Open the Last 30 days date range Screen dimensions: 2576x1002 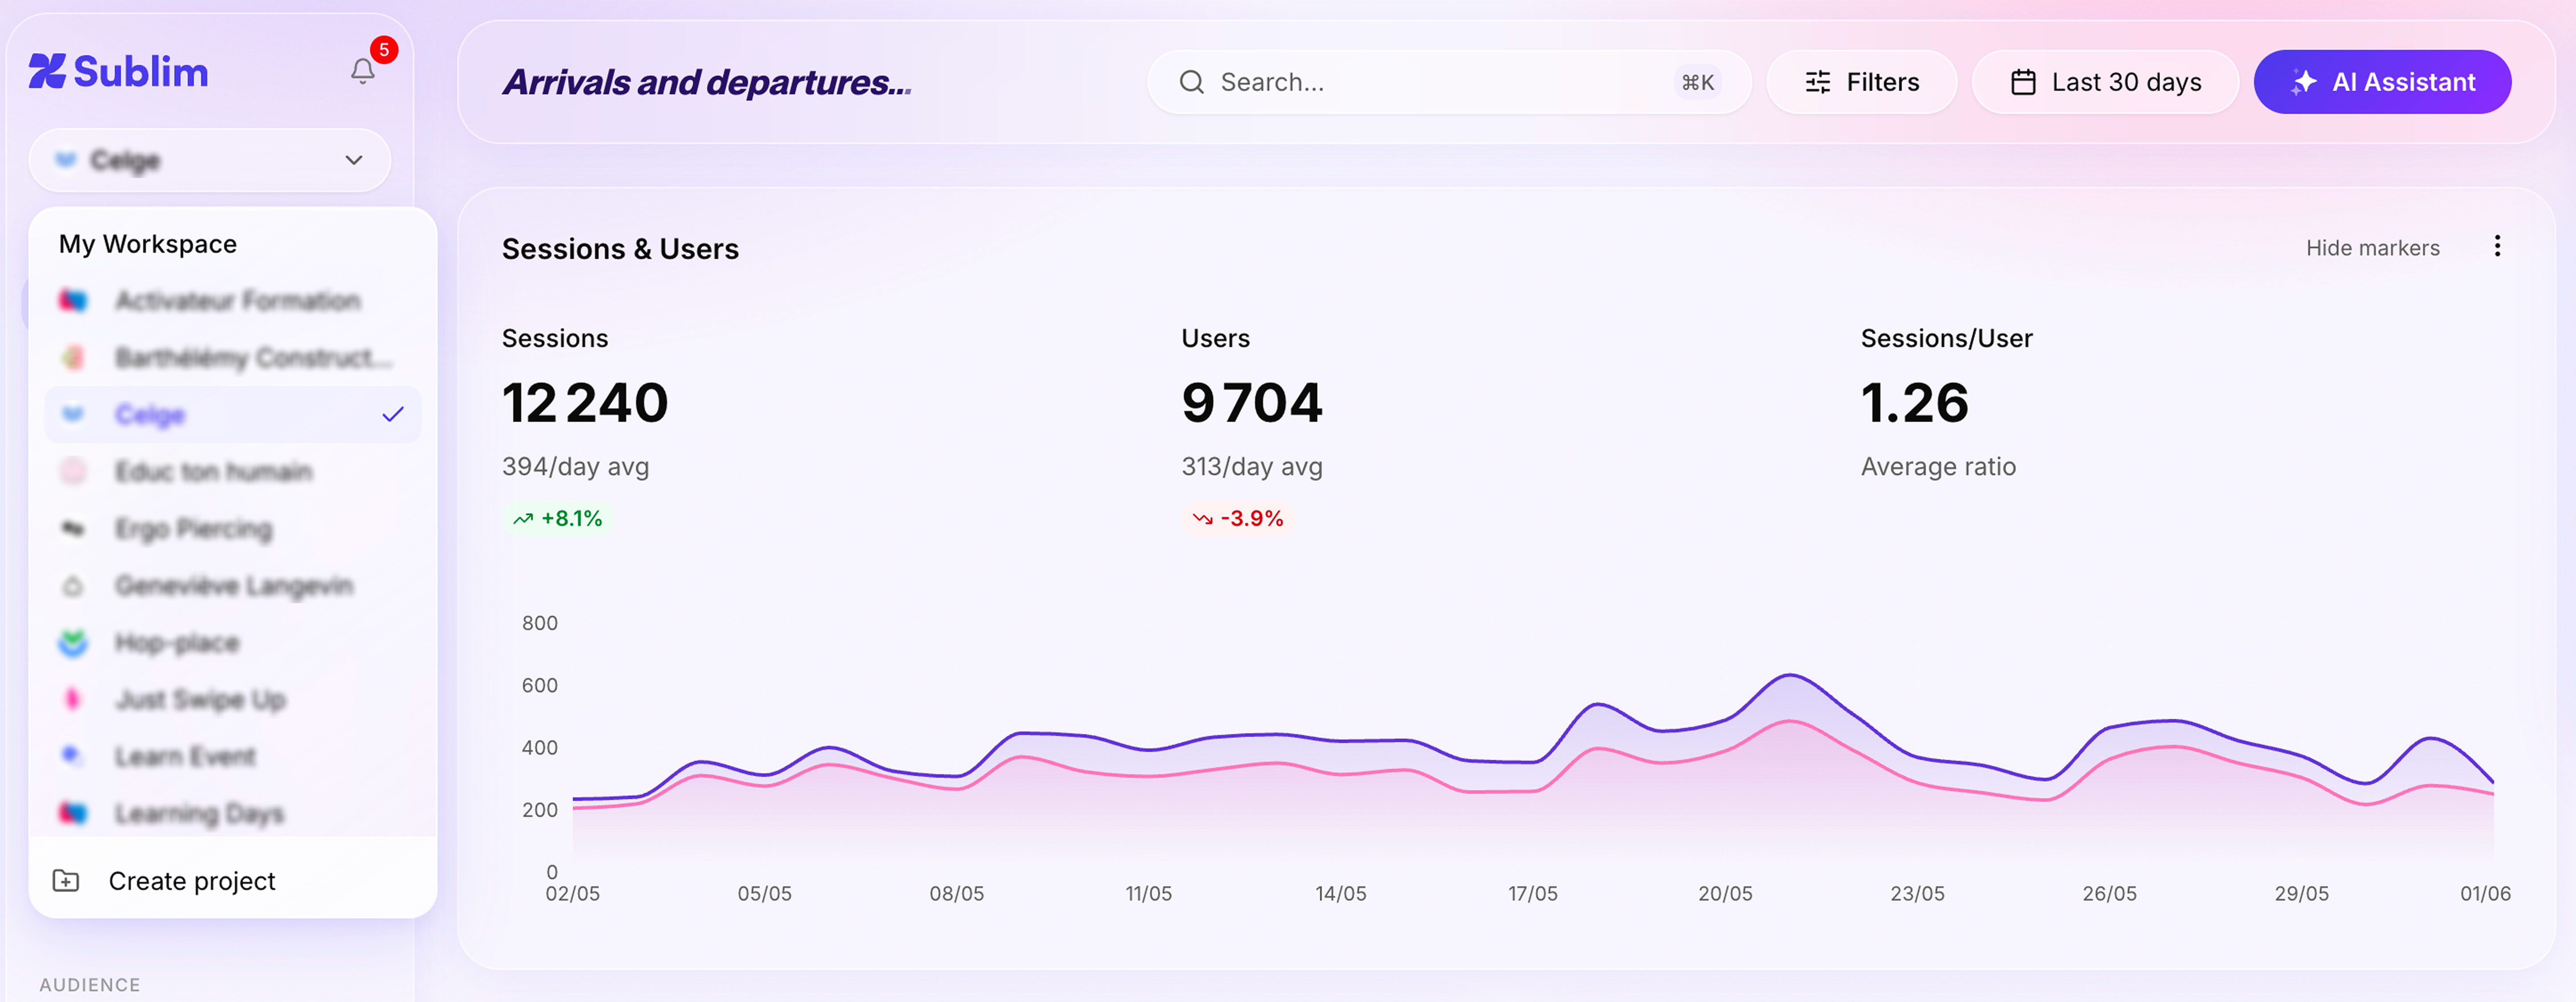2105,82
